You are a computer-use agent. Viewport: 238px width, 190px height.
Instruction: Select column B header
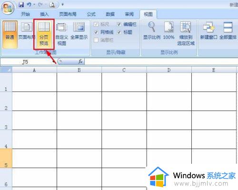point(79,70)
